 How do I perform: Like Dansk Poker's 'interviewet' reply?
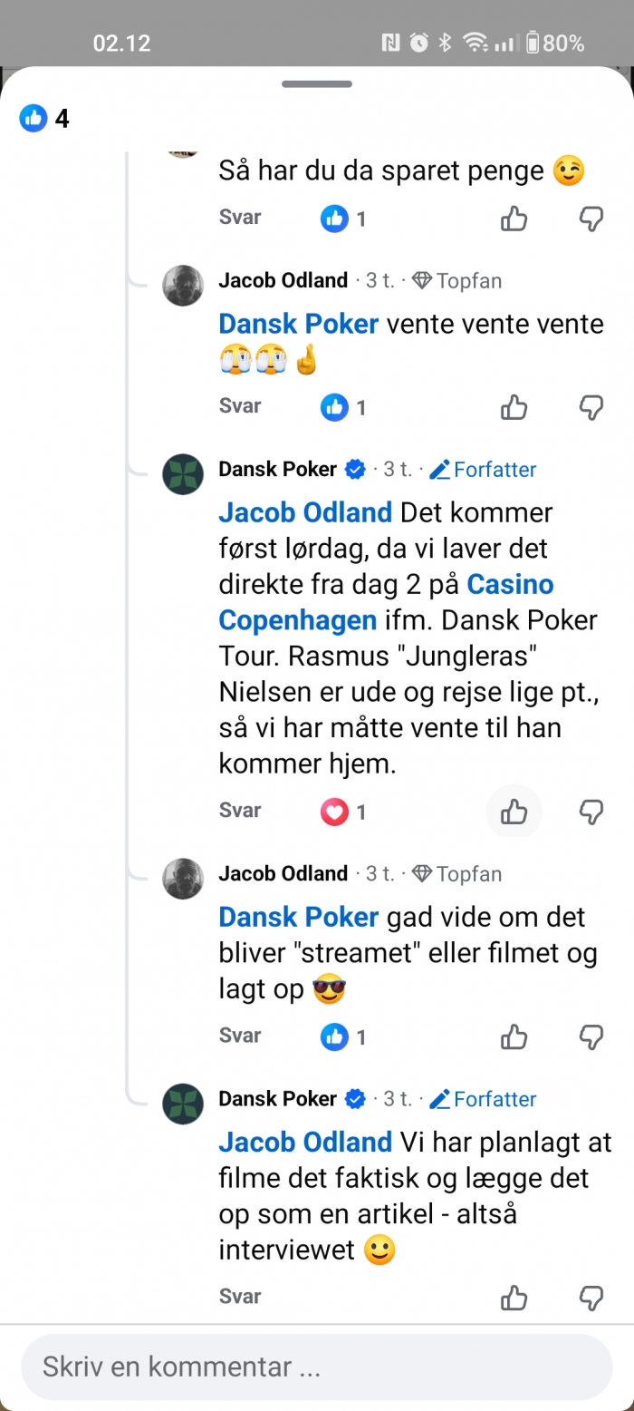[514, 1297]
